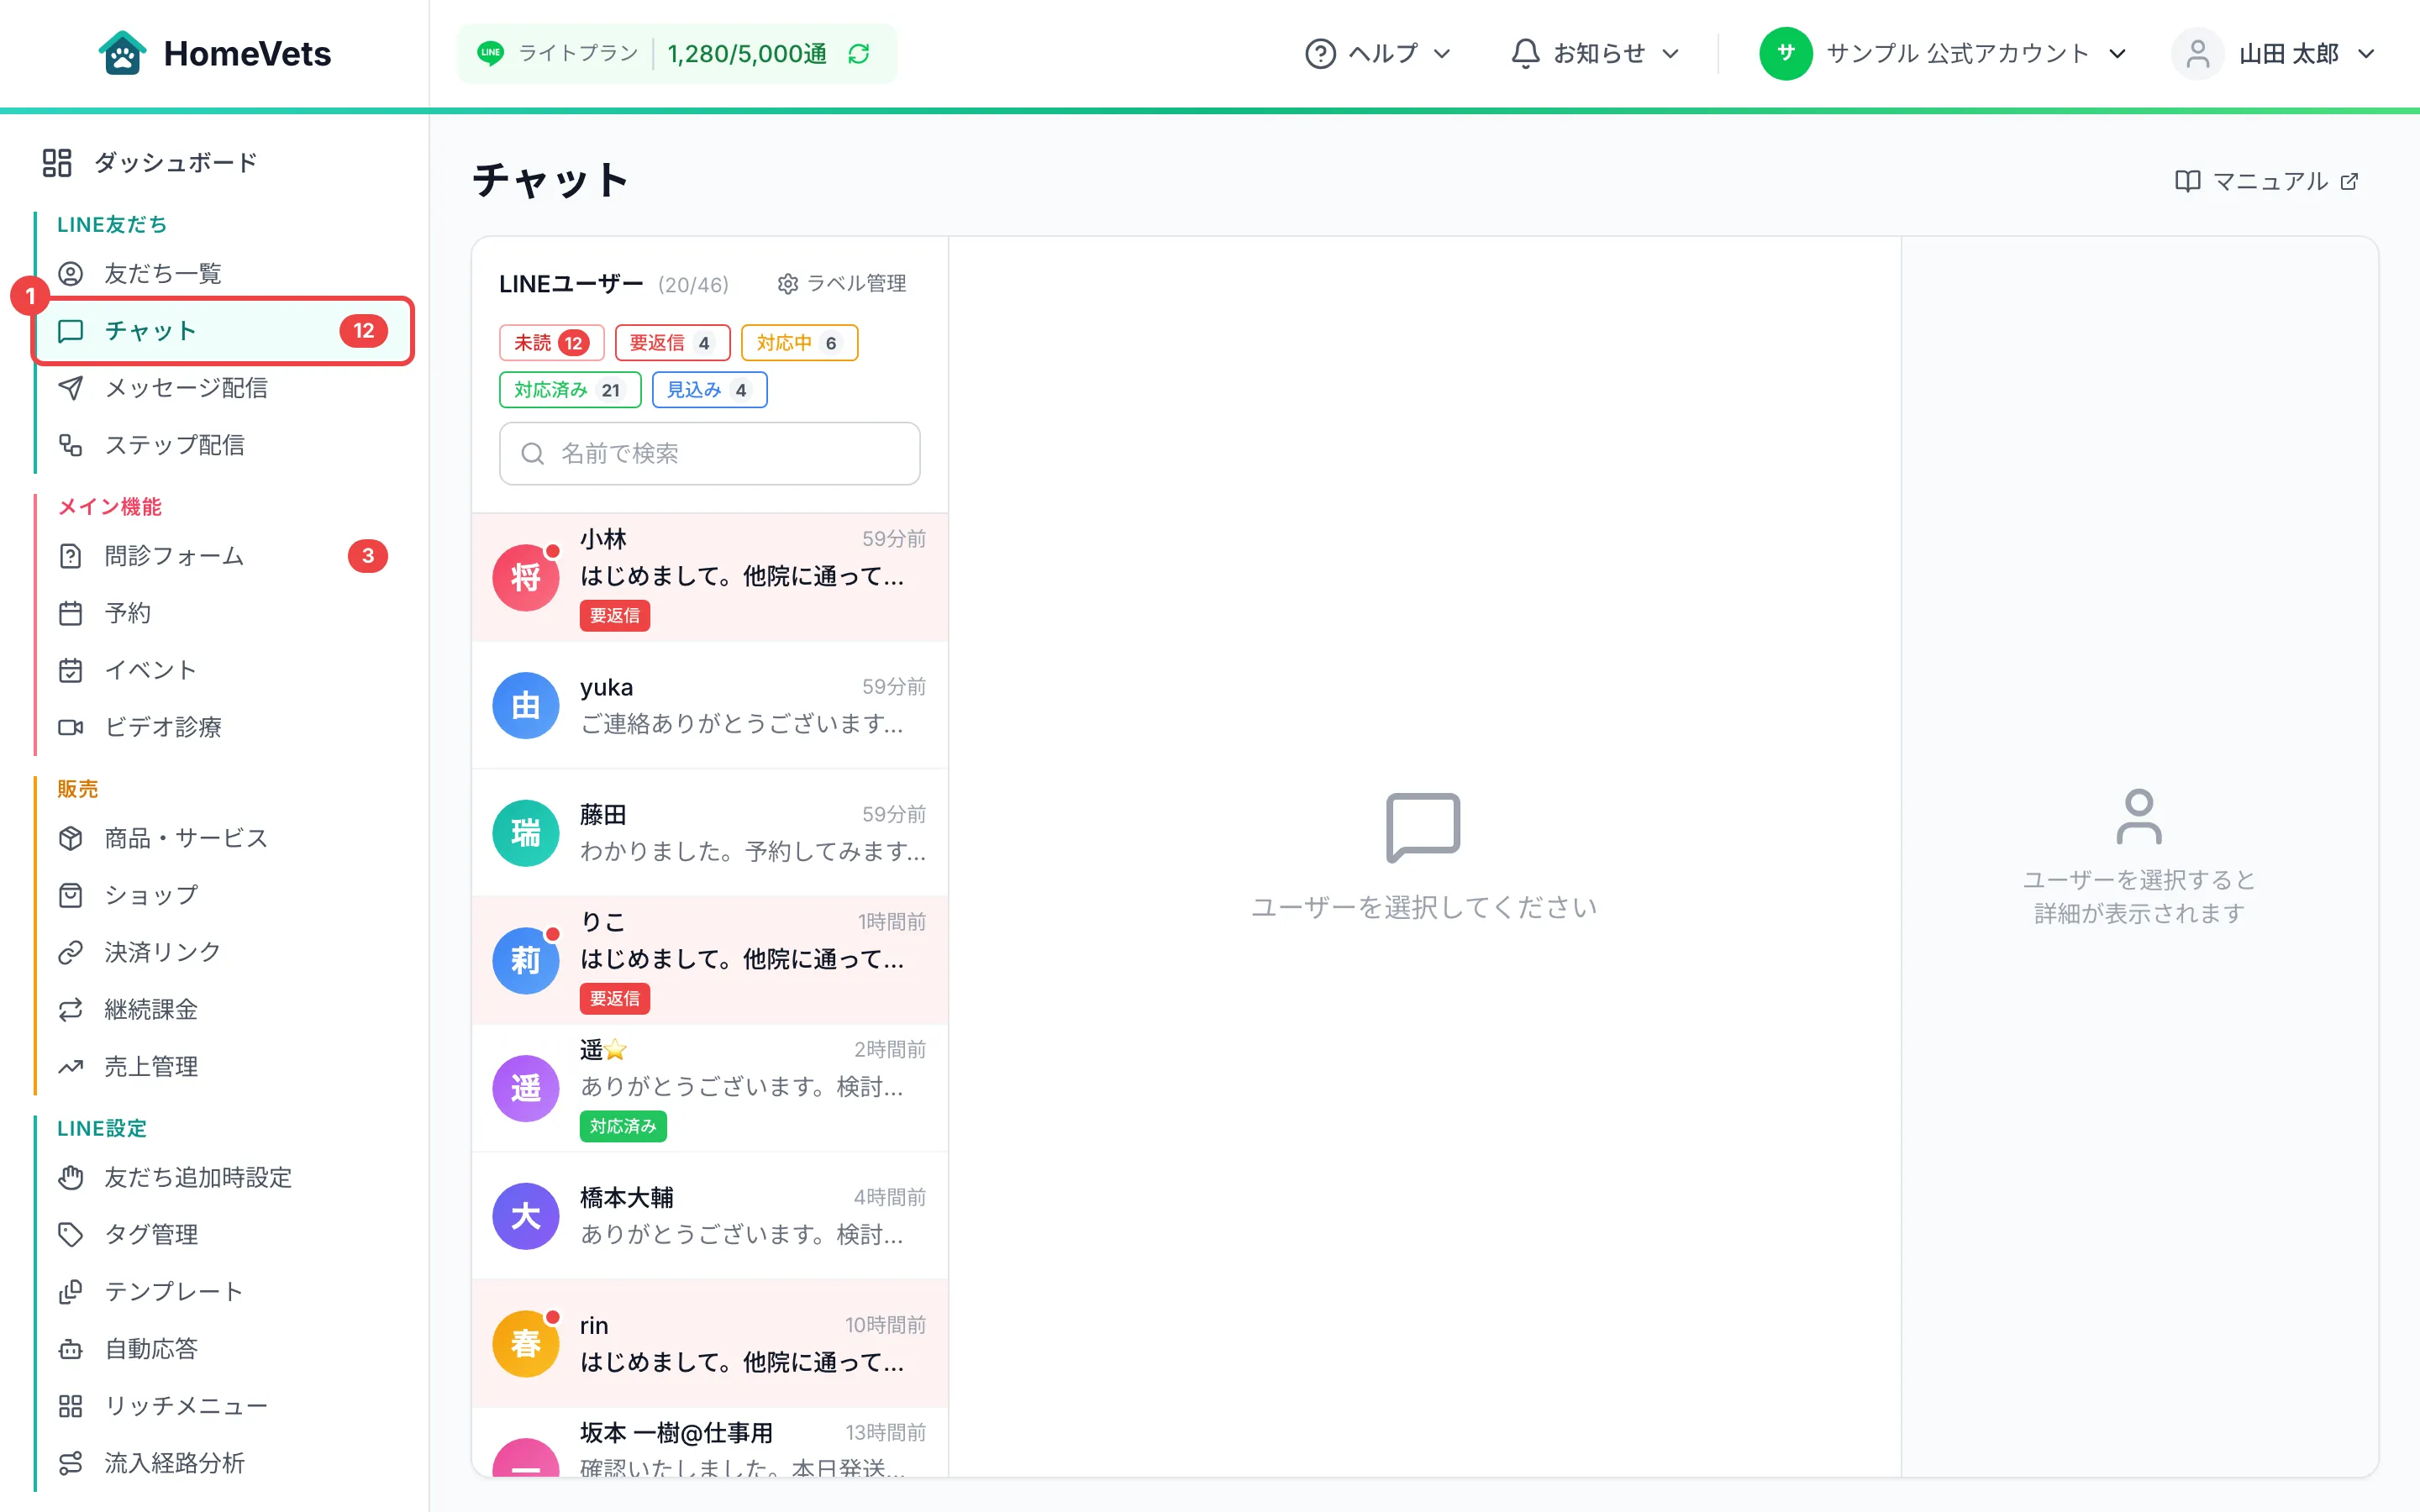The width and height of the screenshot is (2420, 1512).
Task: Open the ヘルプ dropdown menu
Action: (1378, 53)
